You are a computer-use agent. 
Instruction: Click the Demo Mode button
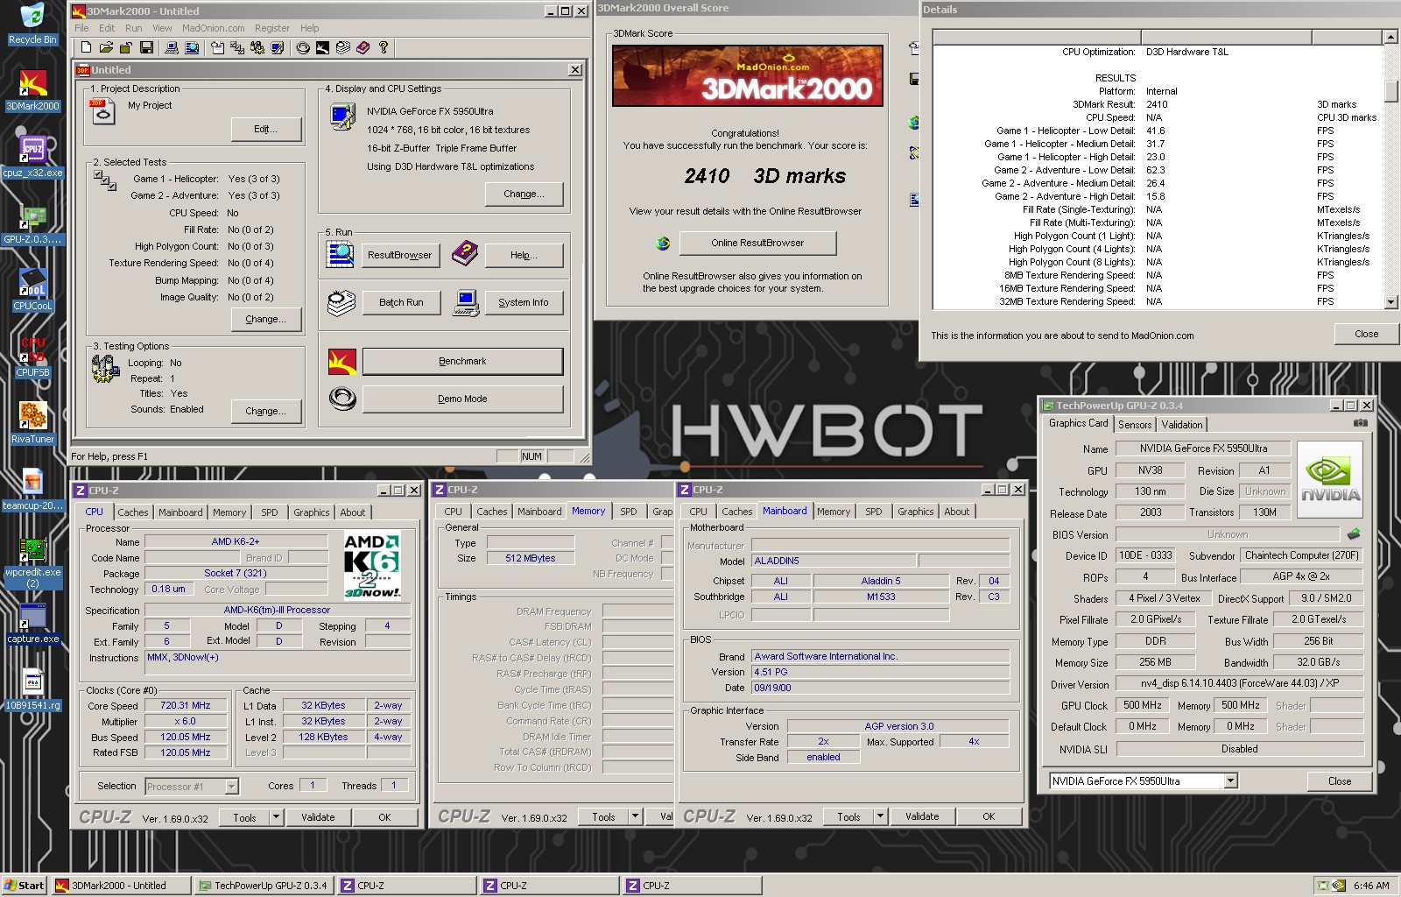462,399
